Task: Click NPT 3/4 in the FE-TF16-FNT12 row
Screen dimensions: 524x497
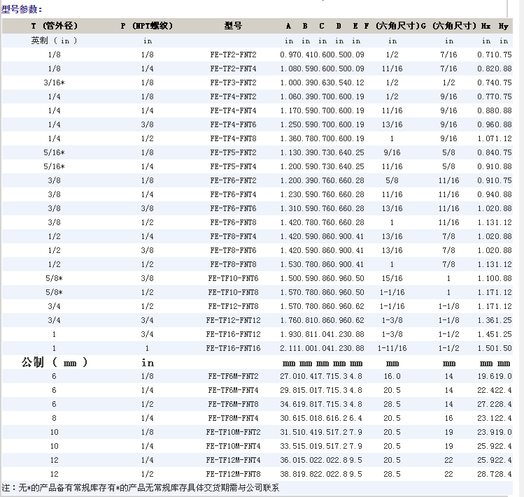Action: click(147, 335)
